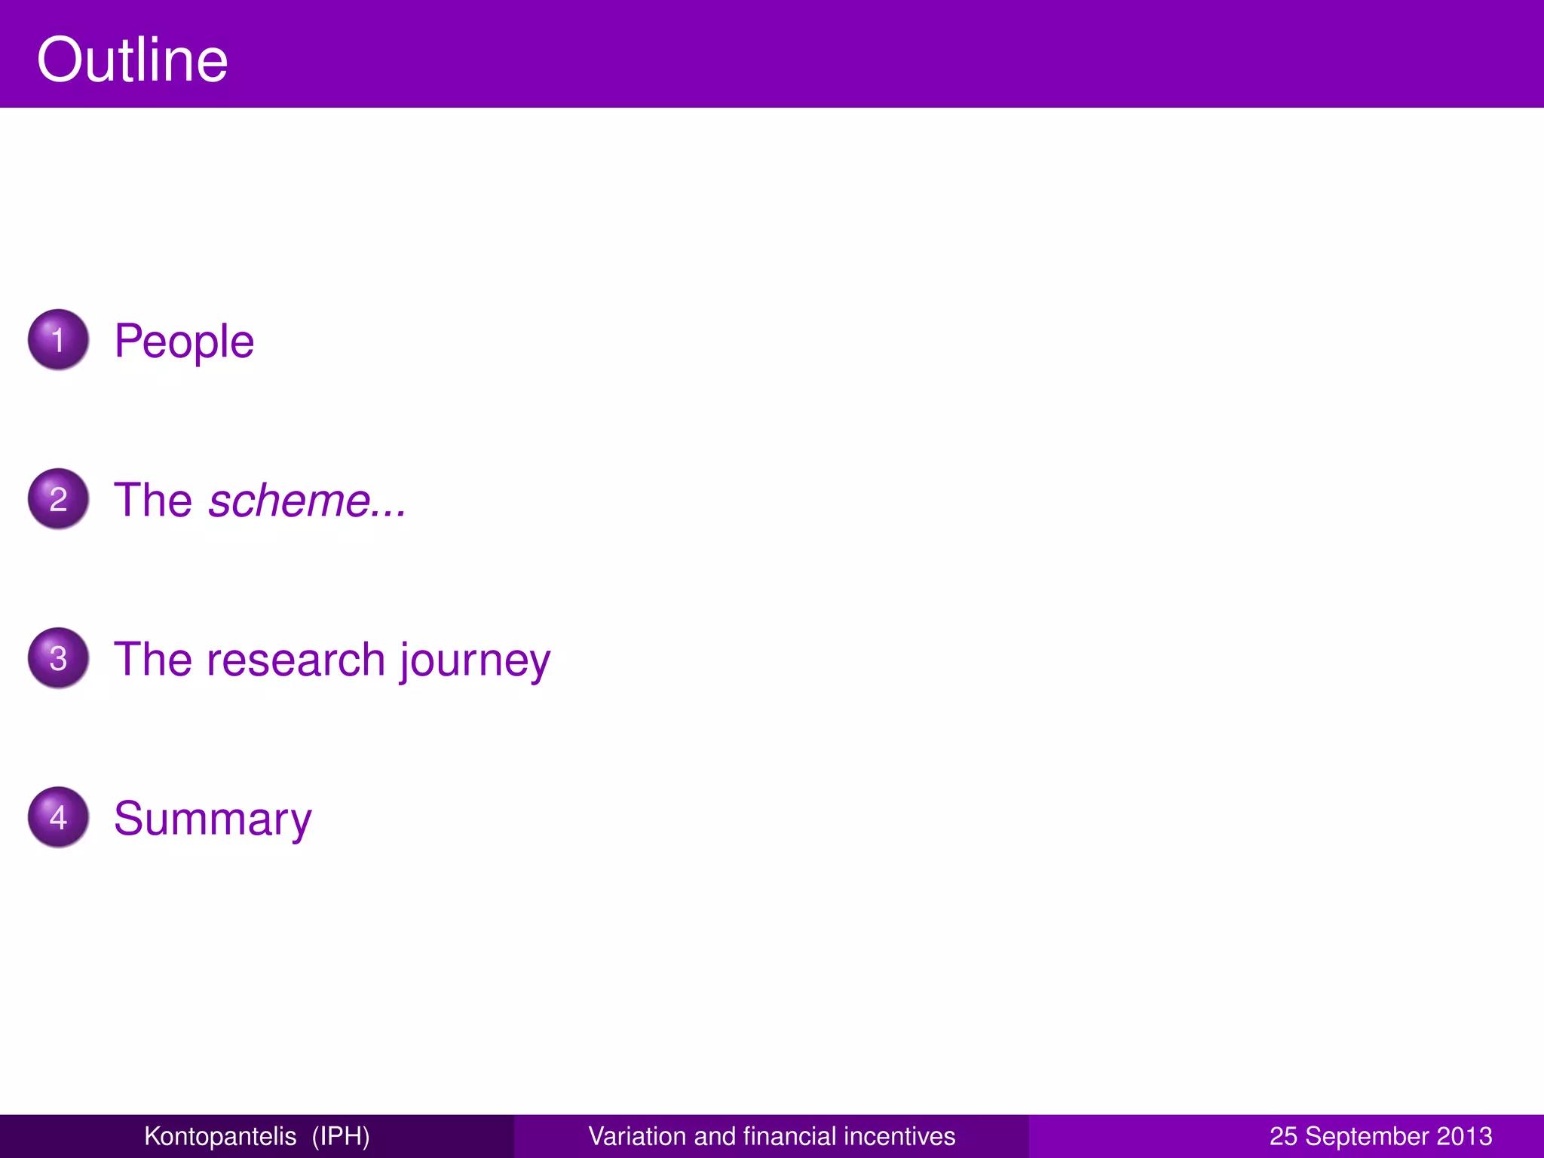Click the word journey in outline
The height and width of the screenshot is (1158, 1544).
[475, 661]
